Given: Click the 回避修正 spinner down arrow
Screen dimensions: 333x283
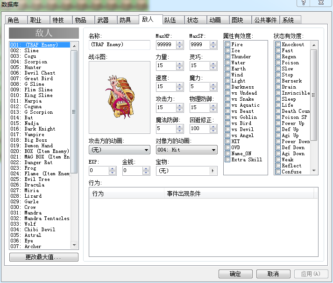Looking at the screenshot, I should pyautogui.click(x=213, y=131).
